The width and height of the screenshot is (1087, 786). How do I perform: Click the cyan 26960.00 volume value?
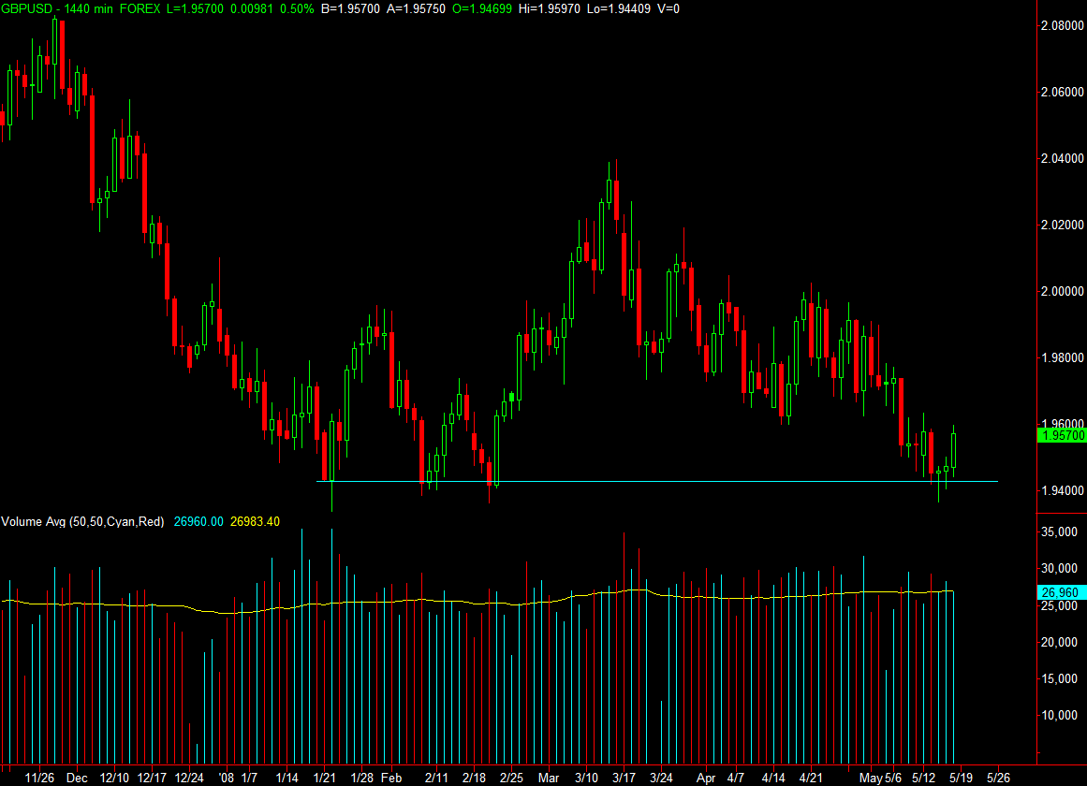coord(198,521)
